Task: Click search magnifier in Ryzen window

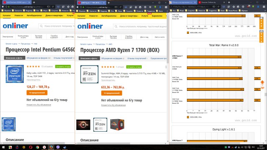Action: click(116, 27)
